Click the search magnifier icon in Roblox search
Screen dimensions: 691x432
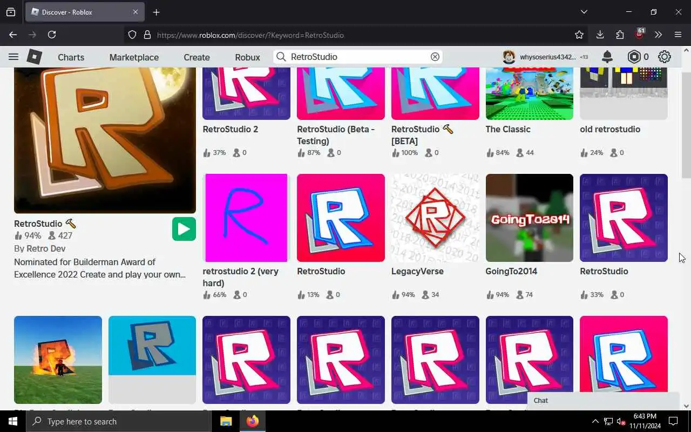coord(281,57)
